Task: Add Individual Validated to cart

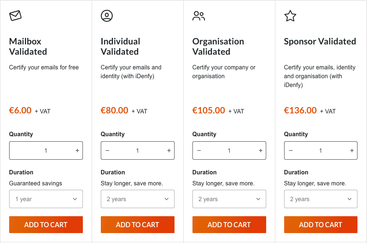Action: click(137, 225)
